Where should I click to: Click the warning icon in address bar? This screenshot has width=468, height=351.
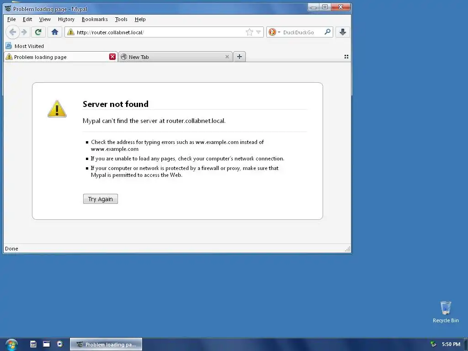coord(71,32)
